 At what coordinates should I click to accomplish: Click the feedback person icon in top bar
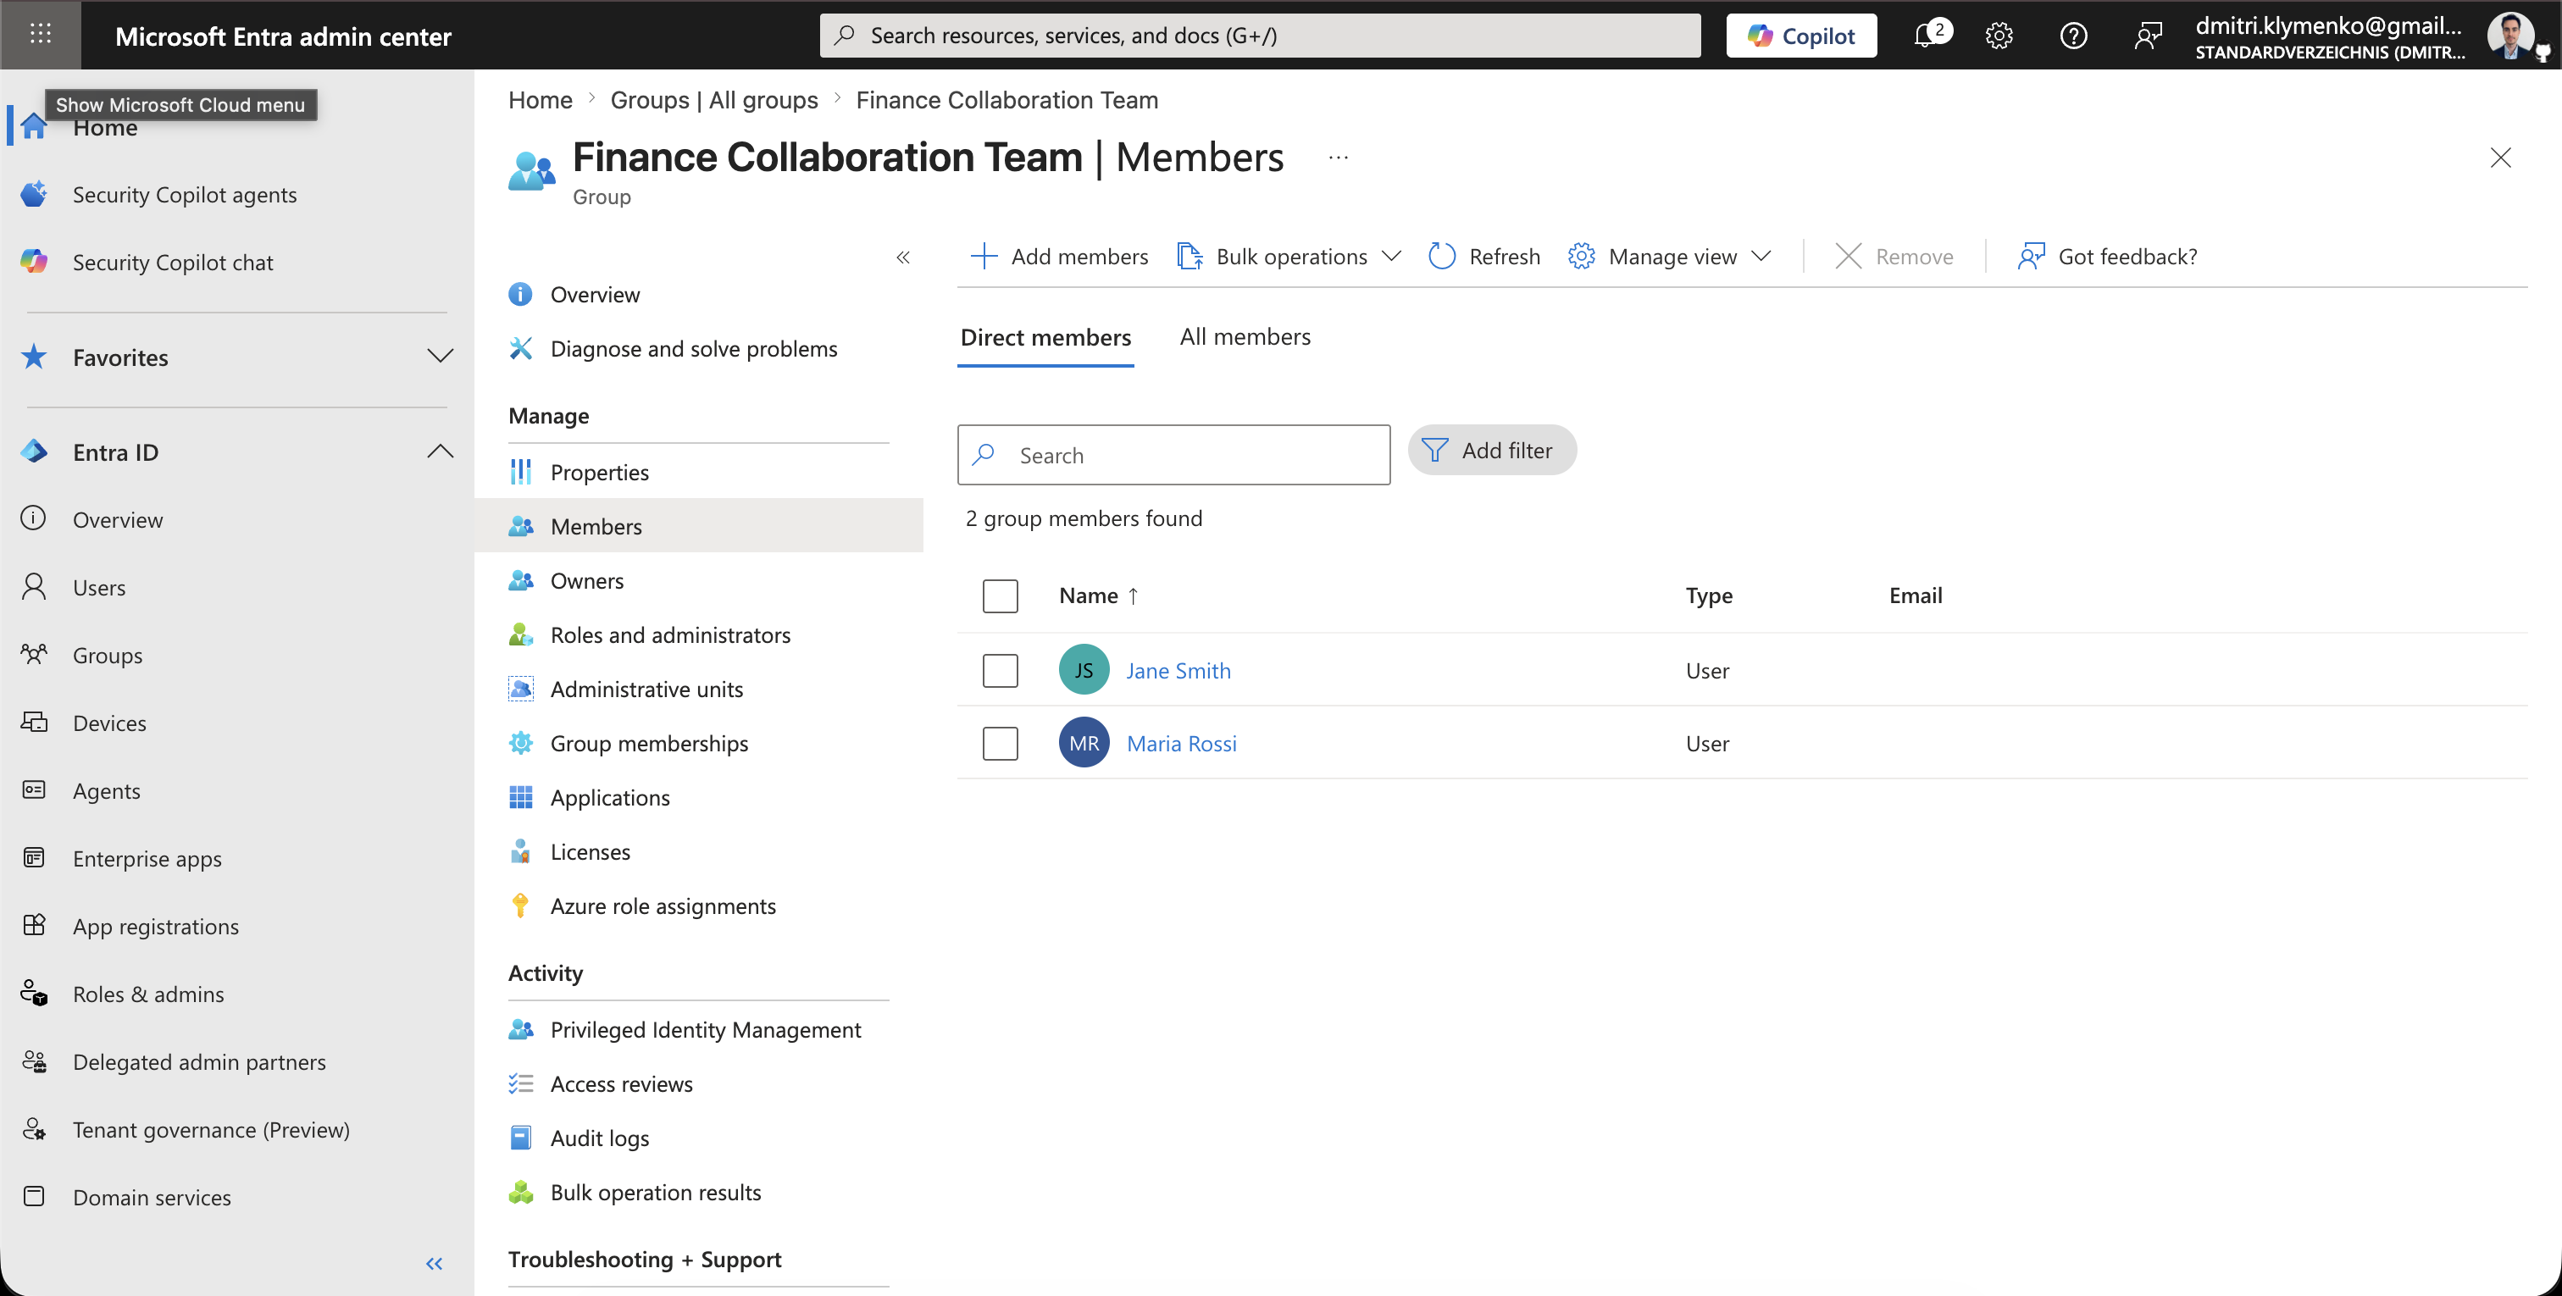[2147, 36]
